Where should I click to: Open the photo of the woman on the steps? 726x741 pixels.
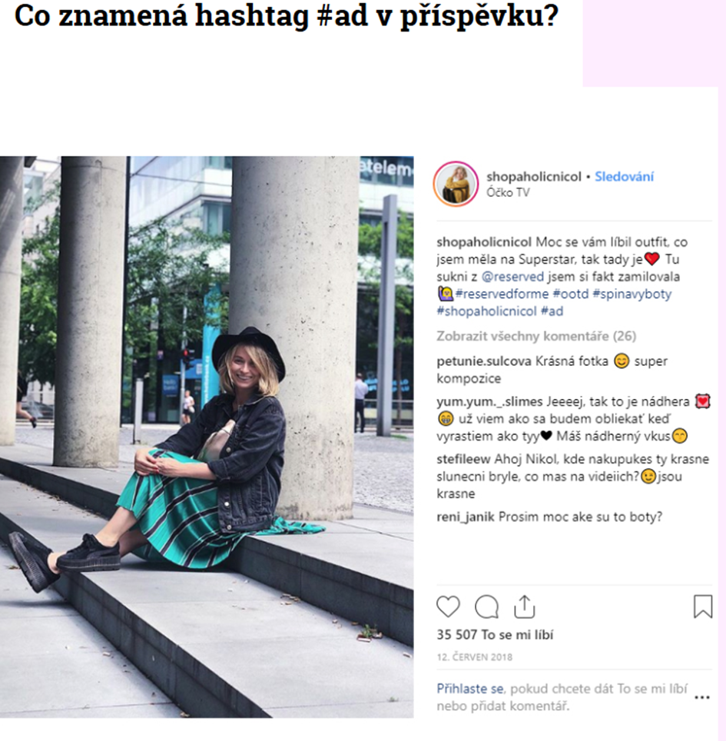[207, 437]
